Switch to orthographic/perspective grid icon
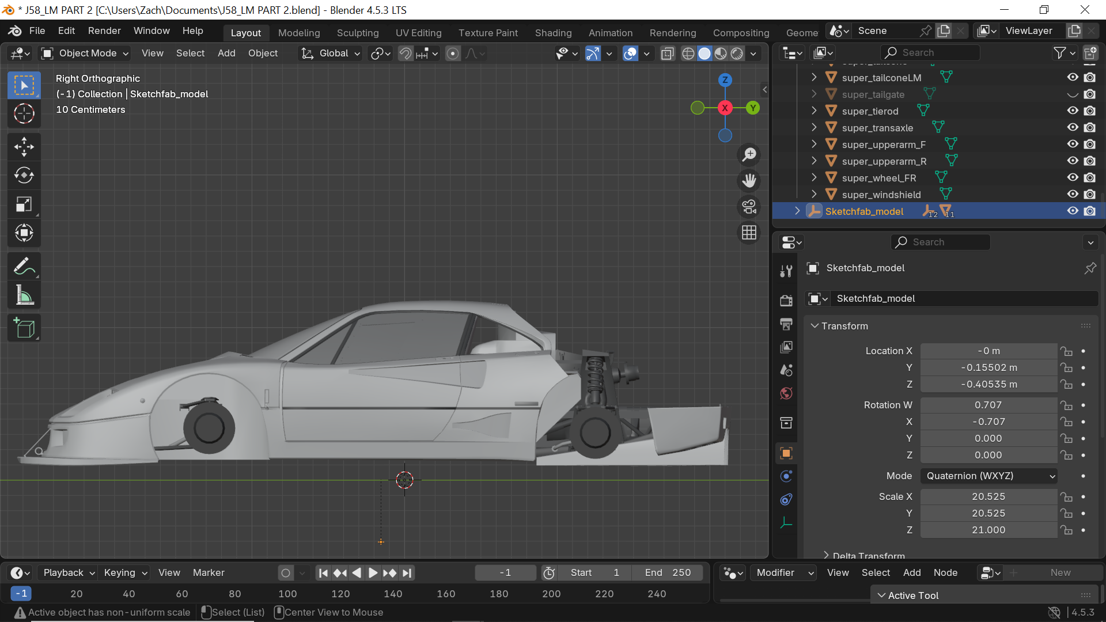The image size is (1106, 622). coord(749,233)
